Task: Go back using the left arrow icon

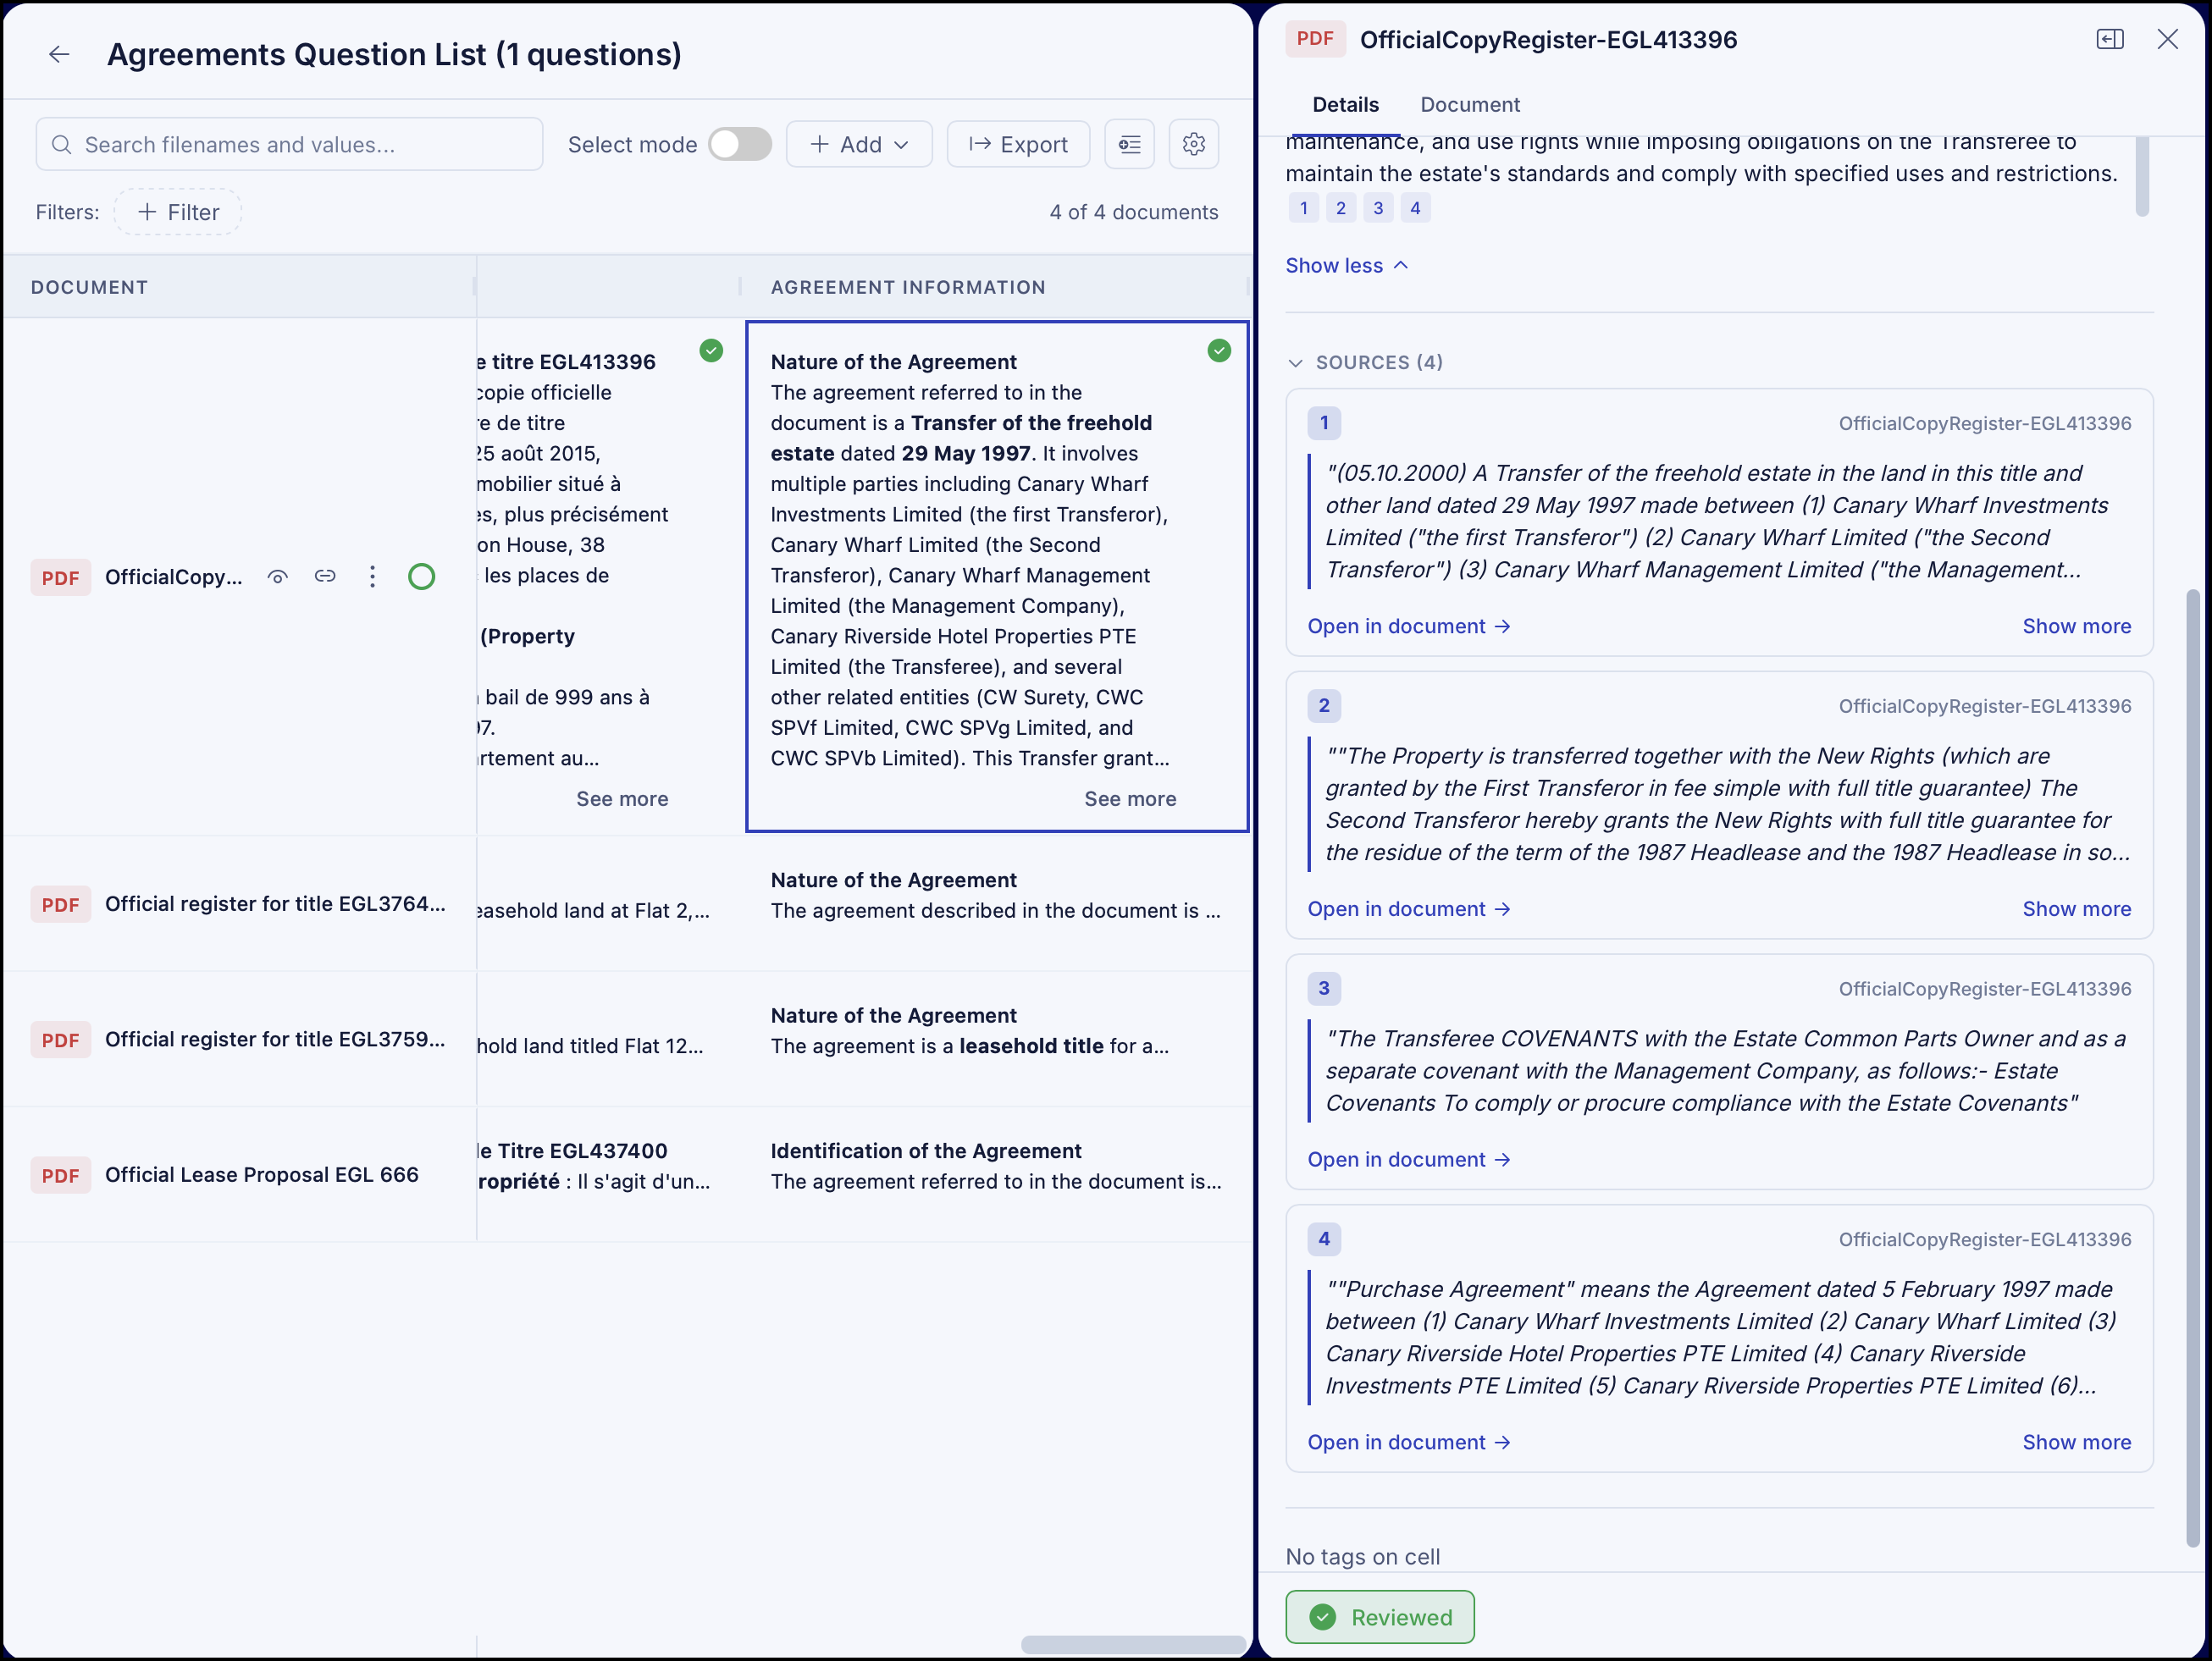Action: pos(59,54)
